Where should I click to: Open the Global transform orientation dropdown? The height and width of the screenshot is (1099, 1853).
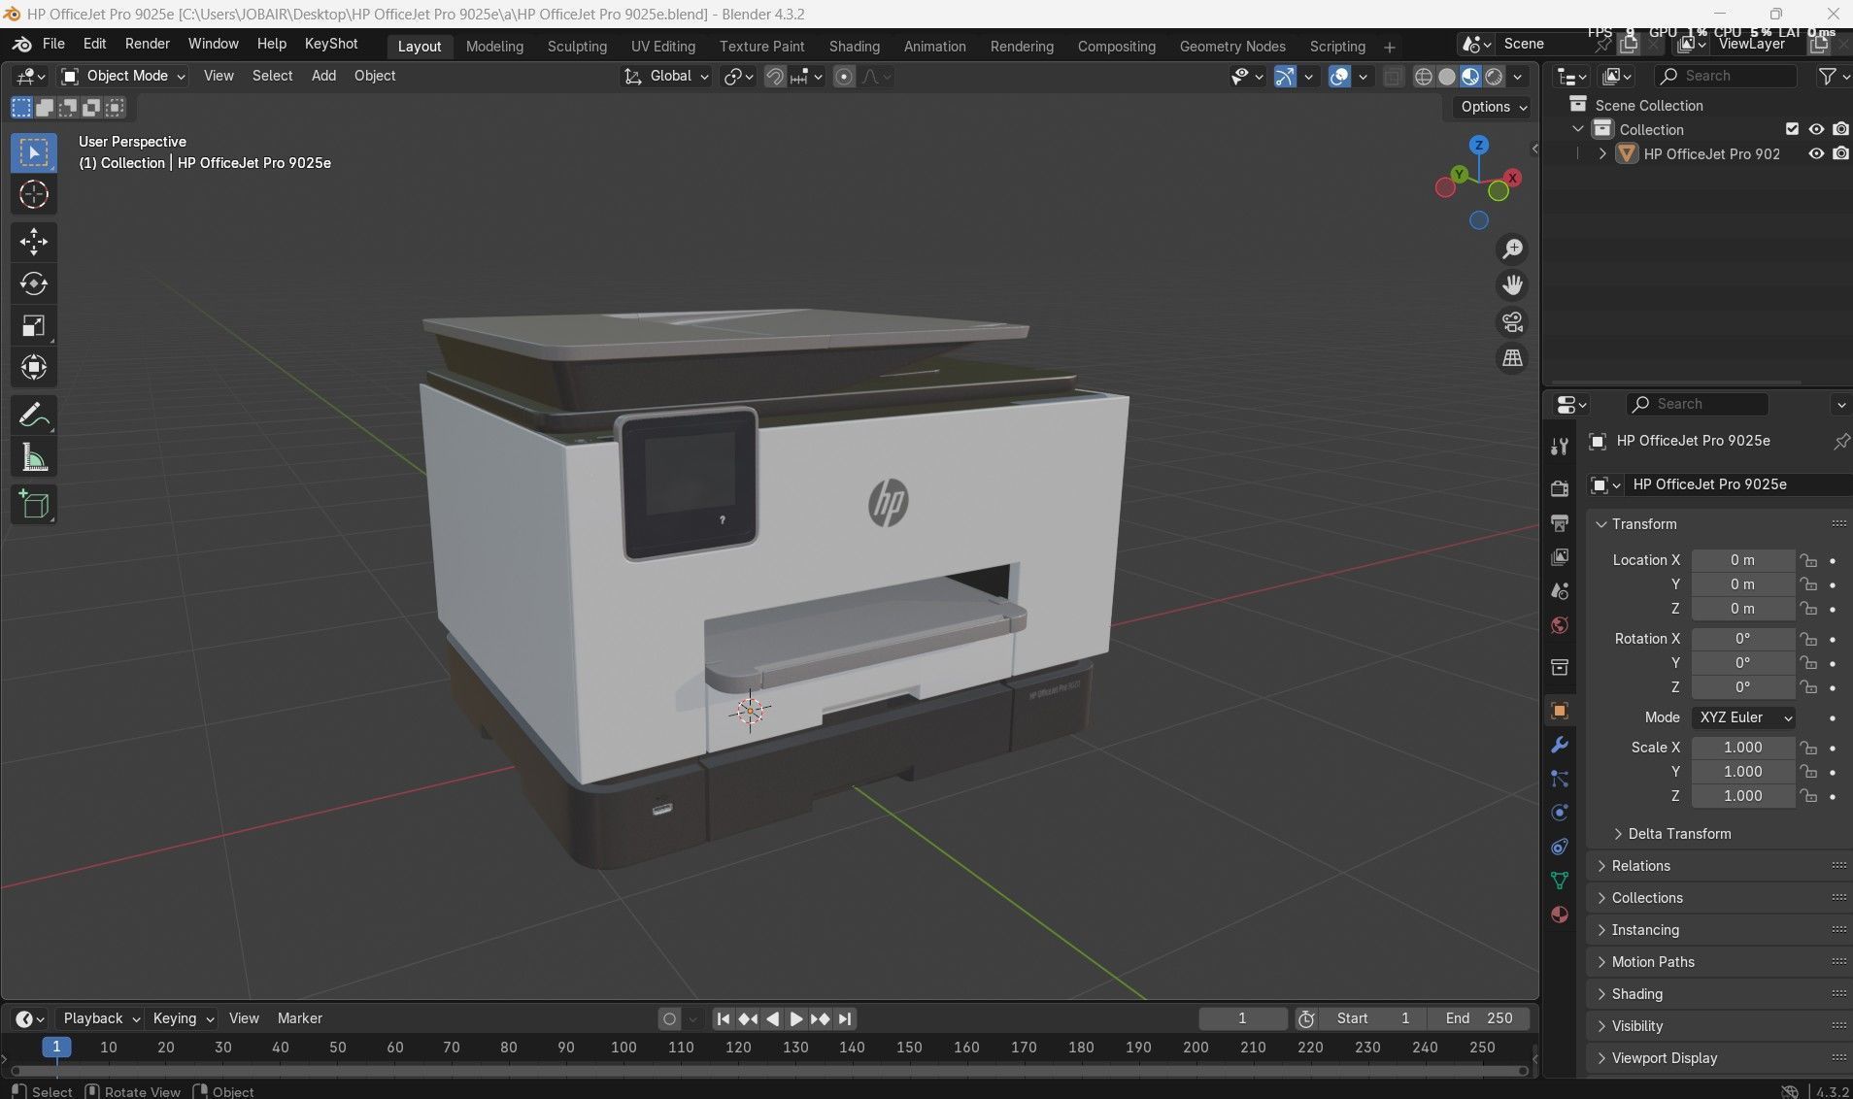[x=666, y=76]
